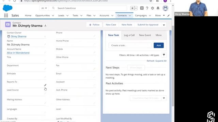
Task: Click the search magnifier icon
Action: tap(53, 8)
